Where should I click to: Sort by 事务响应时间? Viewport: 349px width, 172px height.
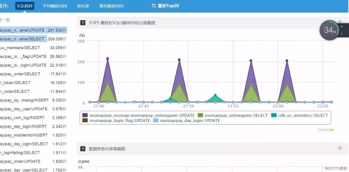coord(111,6)
